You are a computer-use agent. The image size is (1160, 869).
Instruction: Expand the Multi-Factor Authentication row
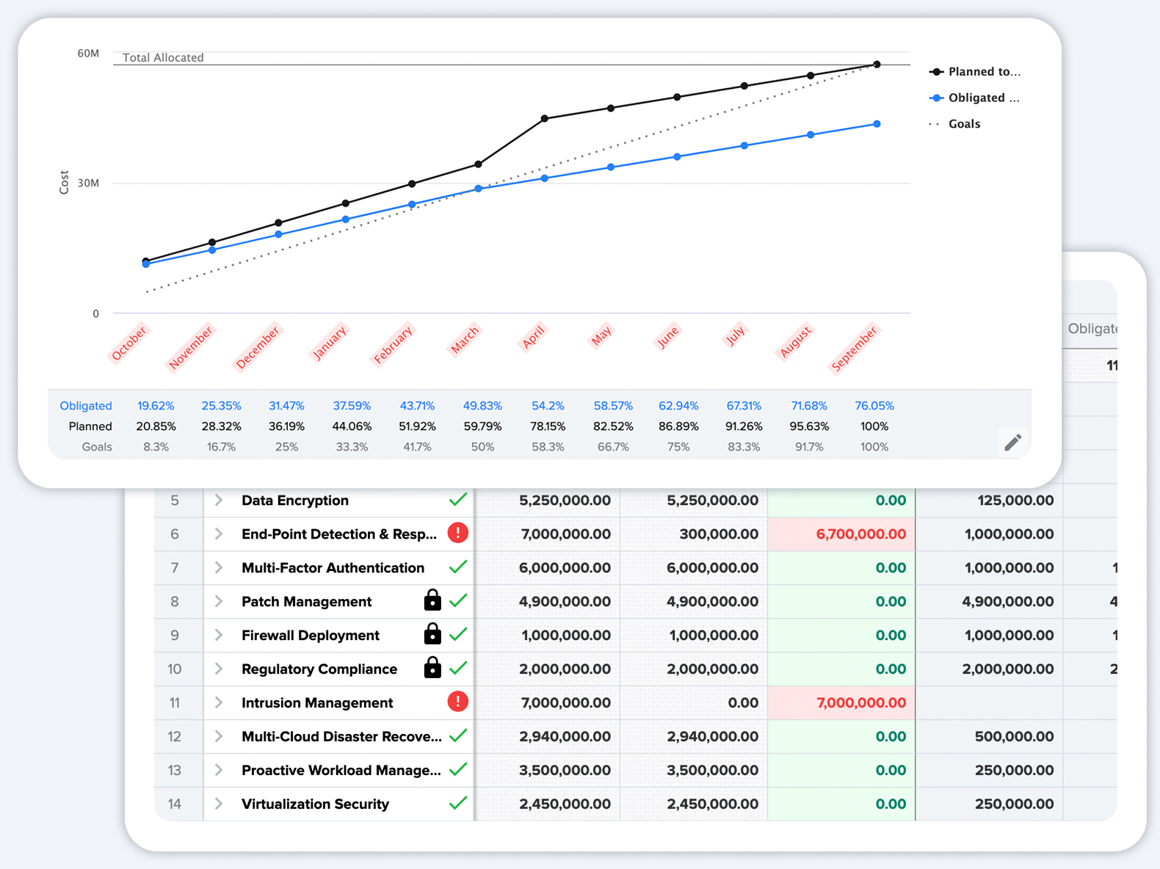(219, 567)
